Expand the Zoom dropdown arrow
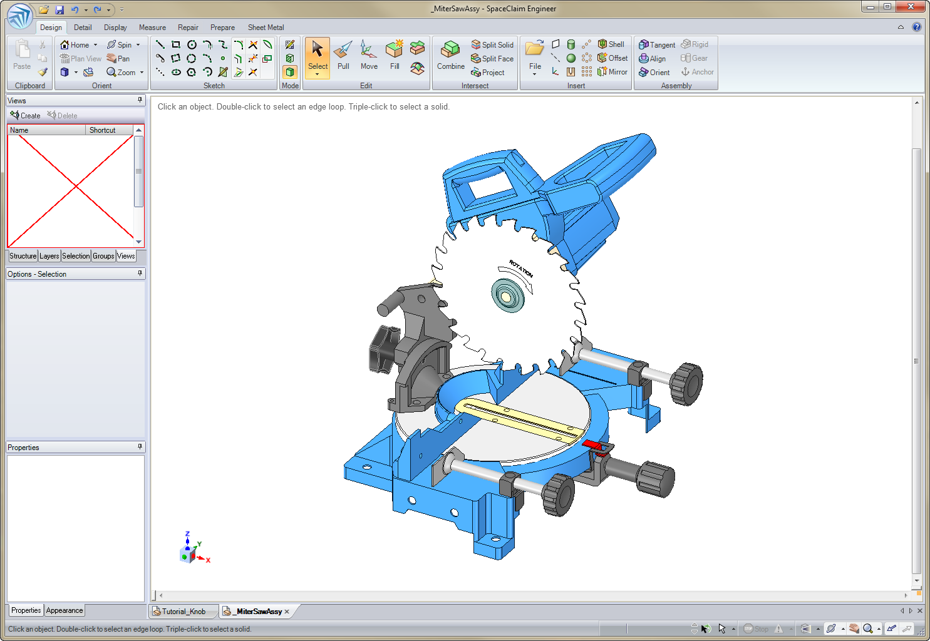This screenshot has width=930, height=641. [142, 73]
